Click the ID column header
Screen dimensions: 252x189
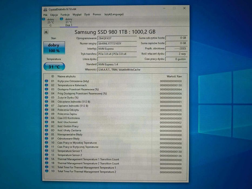click(53, 76)
